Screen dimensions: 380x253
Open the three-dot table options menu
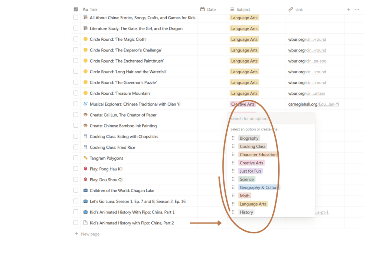click(357, 9)
